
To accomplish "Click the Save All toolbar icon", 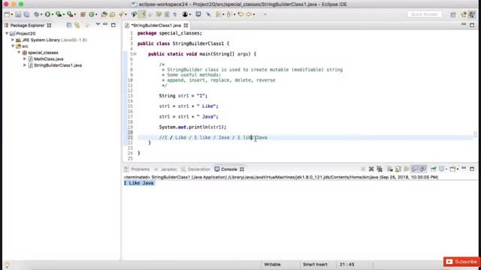I will pyautogui.click(x=27, y=14).
